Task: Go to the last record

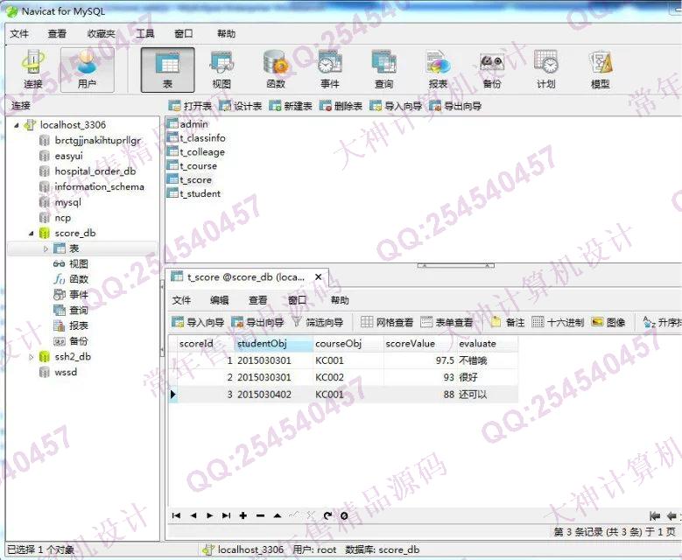Action: pos(226,515)
